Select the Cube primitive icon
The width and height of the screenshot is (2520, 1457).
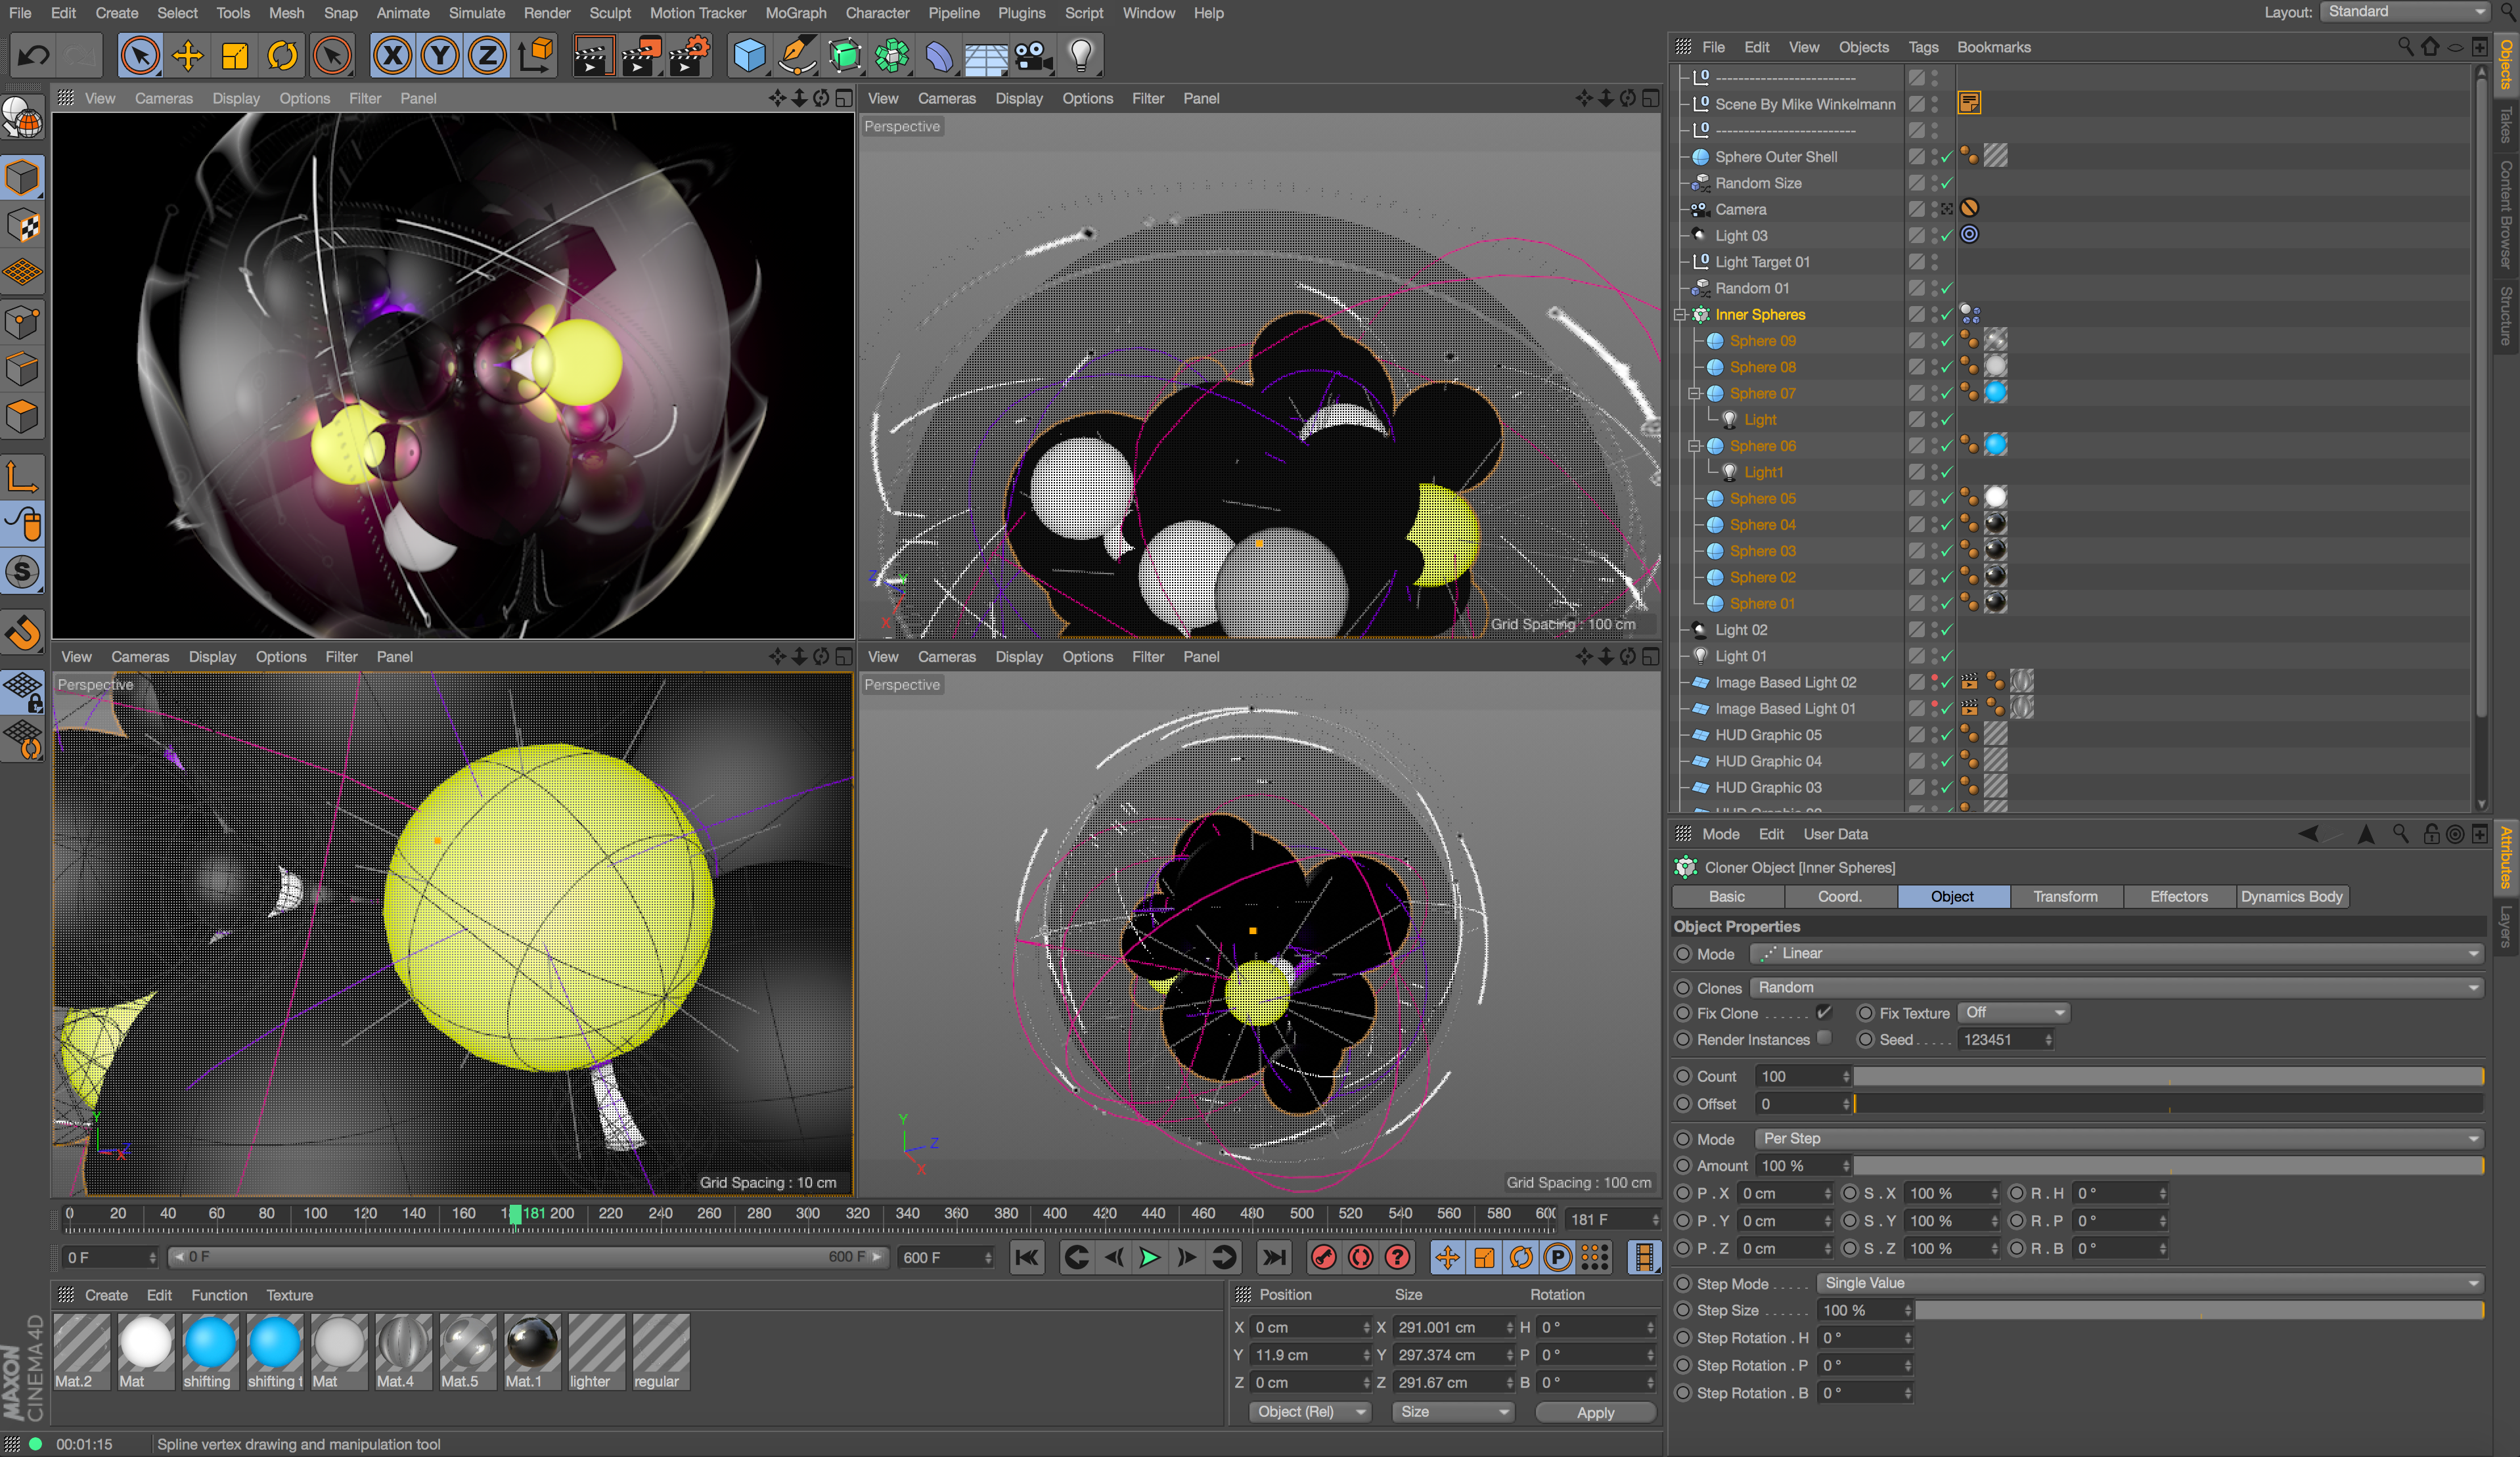coord(749,55)
